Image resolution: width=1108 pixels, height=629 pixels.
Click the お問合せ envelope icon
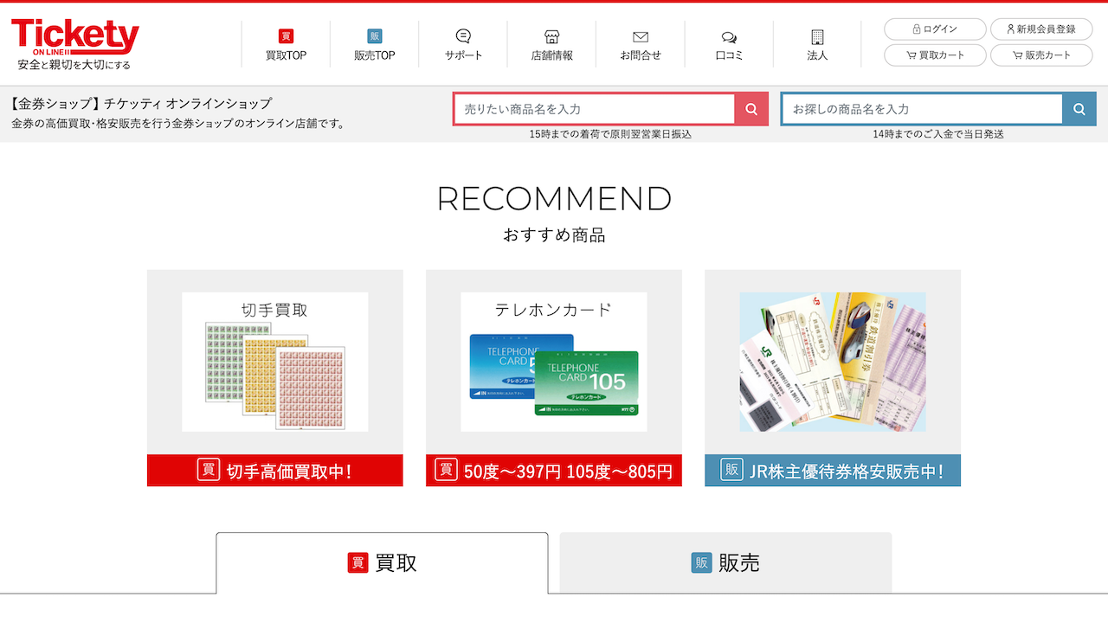pyautogui.click(x=640, y=36)
